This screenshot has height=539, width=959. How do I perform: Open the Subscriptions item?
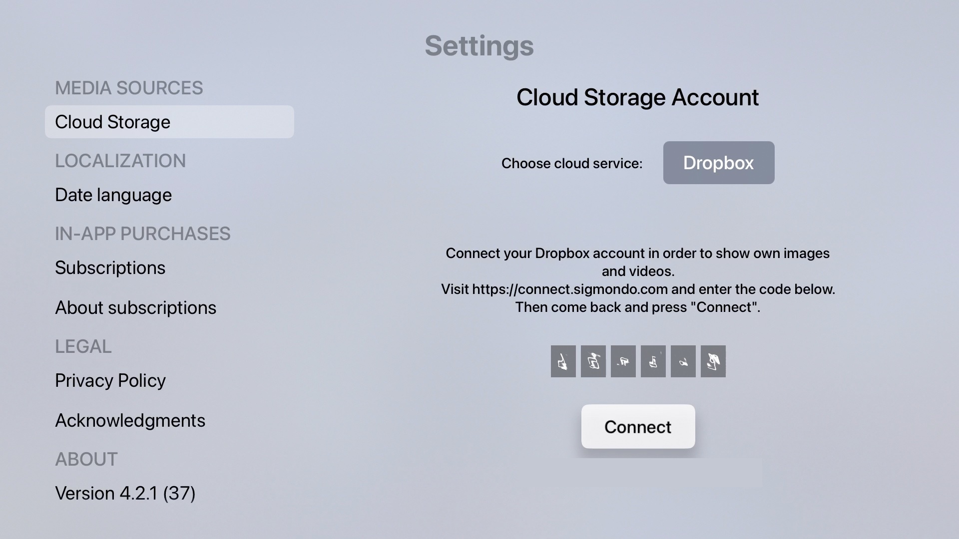tap(110, 268)
